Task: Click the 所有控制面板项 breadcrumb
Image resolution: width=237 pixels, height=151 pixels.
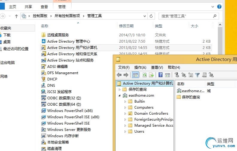Action: pos(67,16)
